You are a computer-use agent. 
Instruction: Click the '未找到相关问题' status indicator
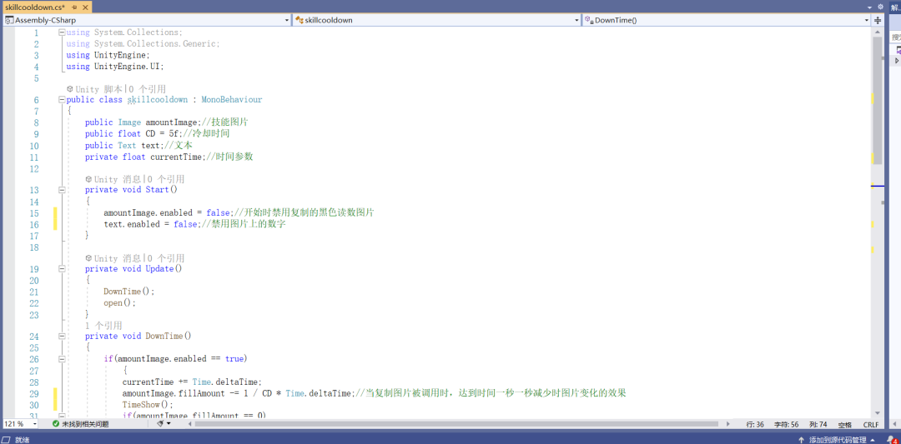pyautogui.click(x=85, y=424)
